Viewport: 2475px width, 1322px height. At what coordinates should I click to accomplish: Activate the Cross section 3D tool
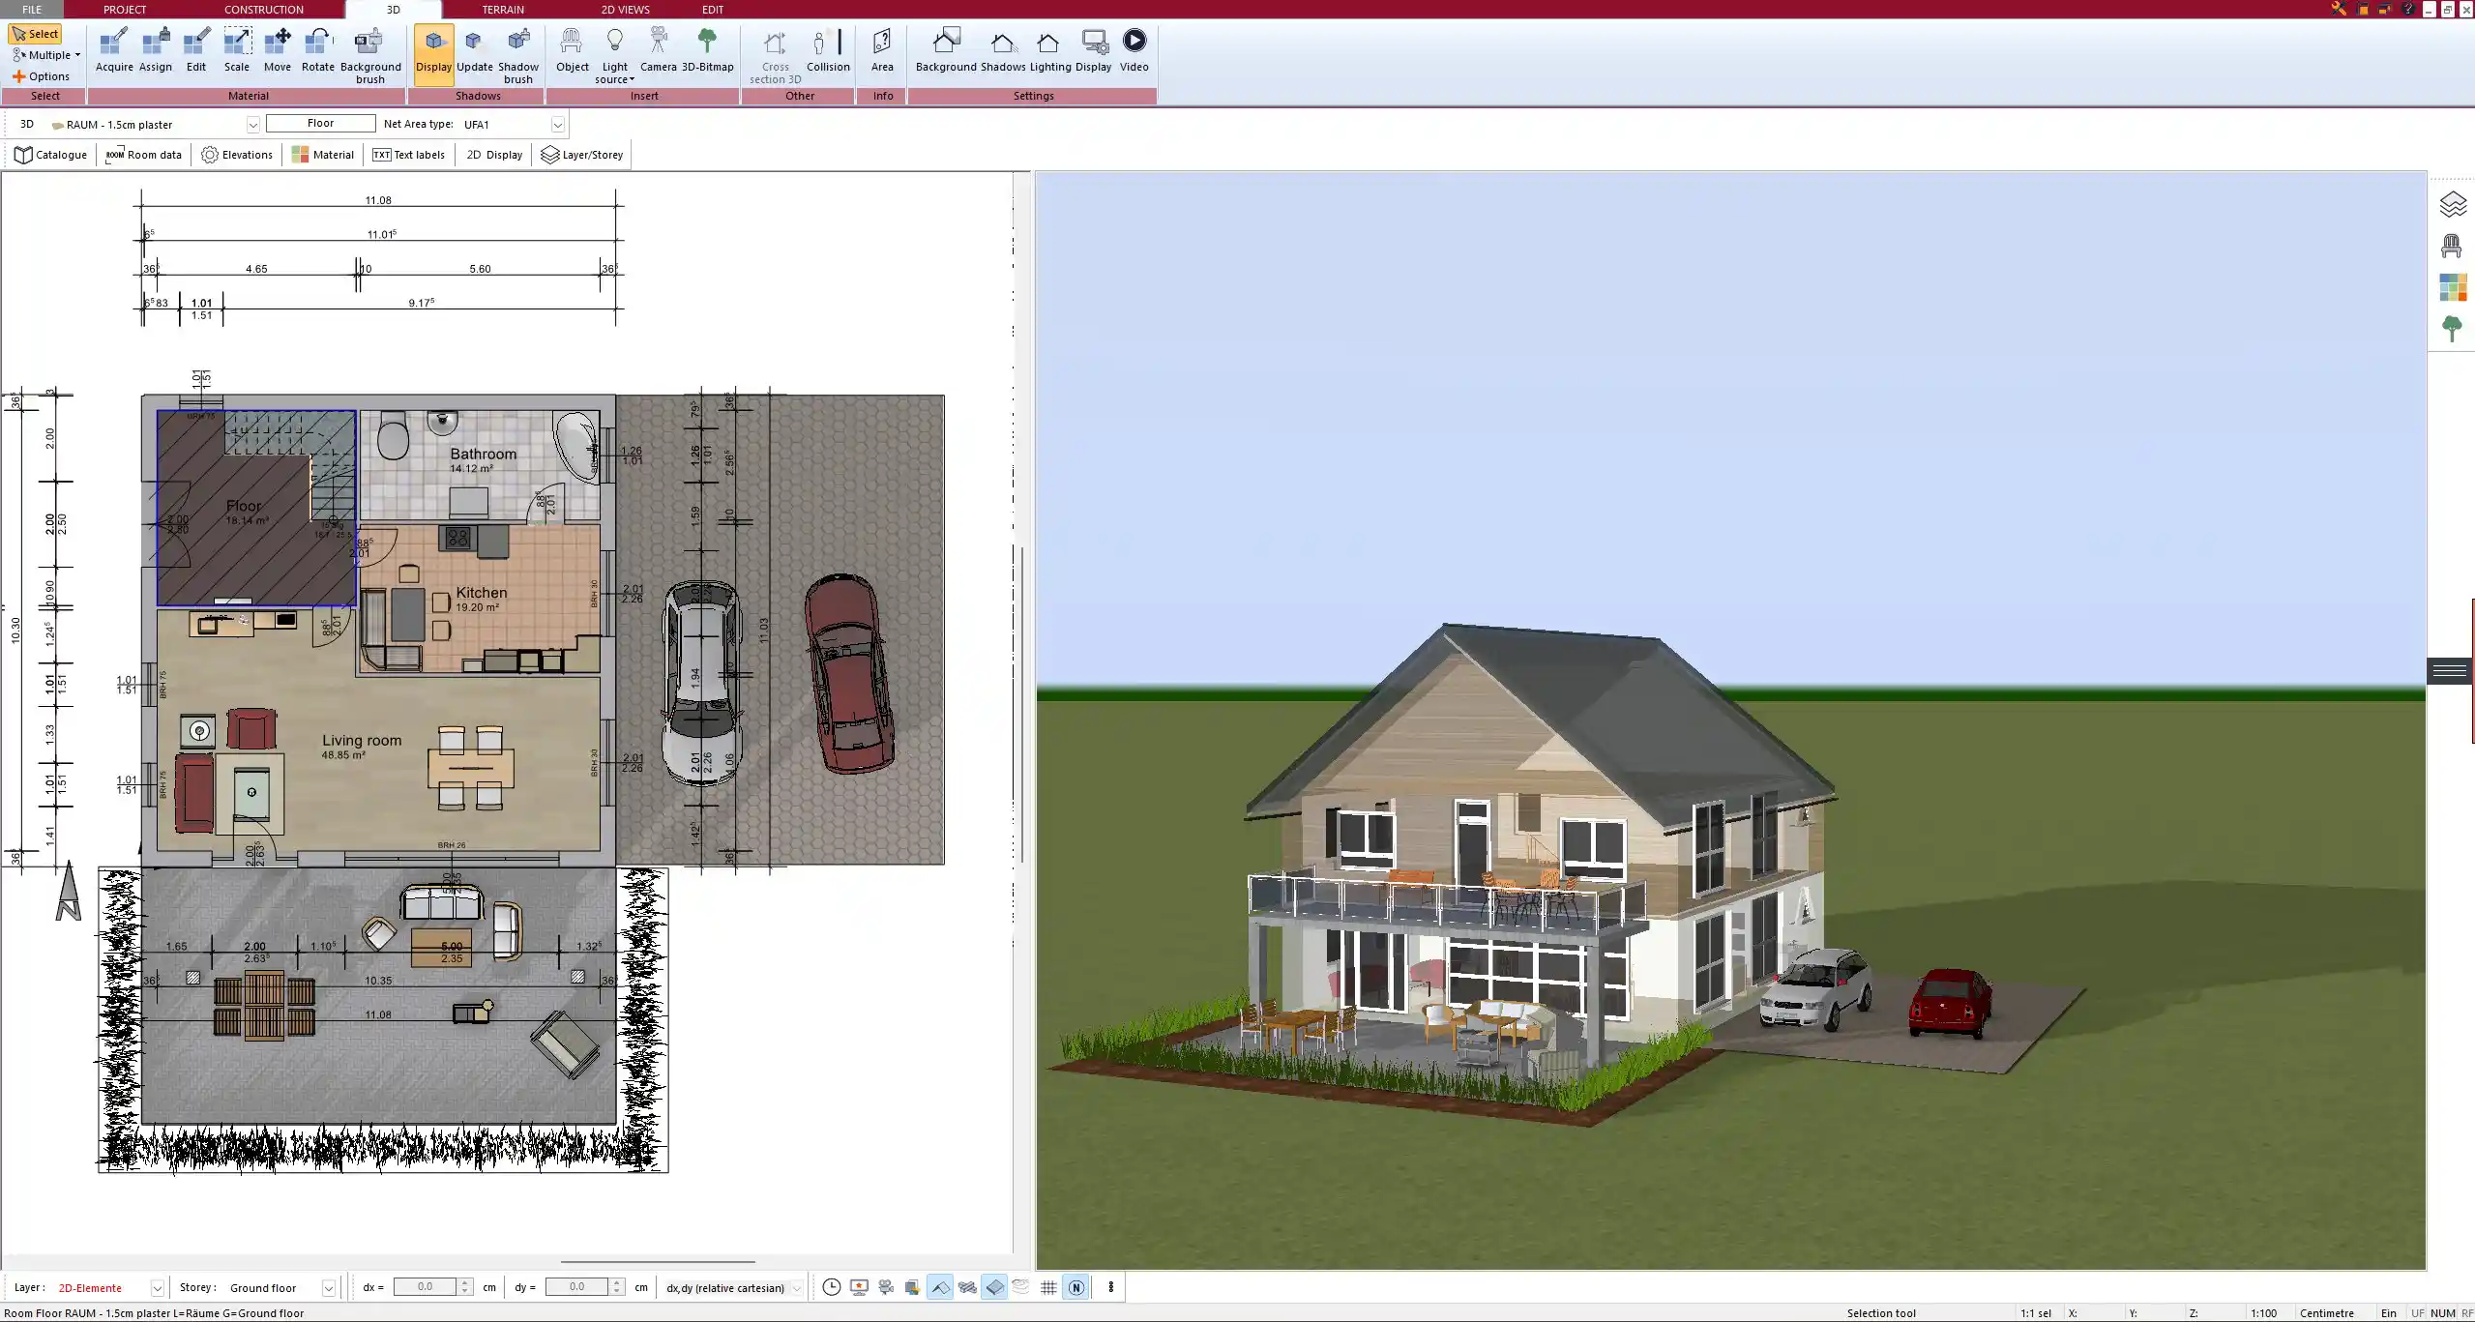774,53
